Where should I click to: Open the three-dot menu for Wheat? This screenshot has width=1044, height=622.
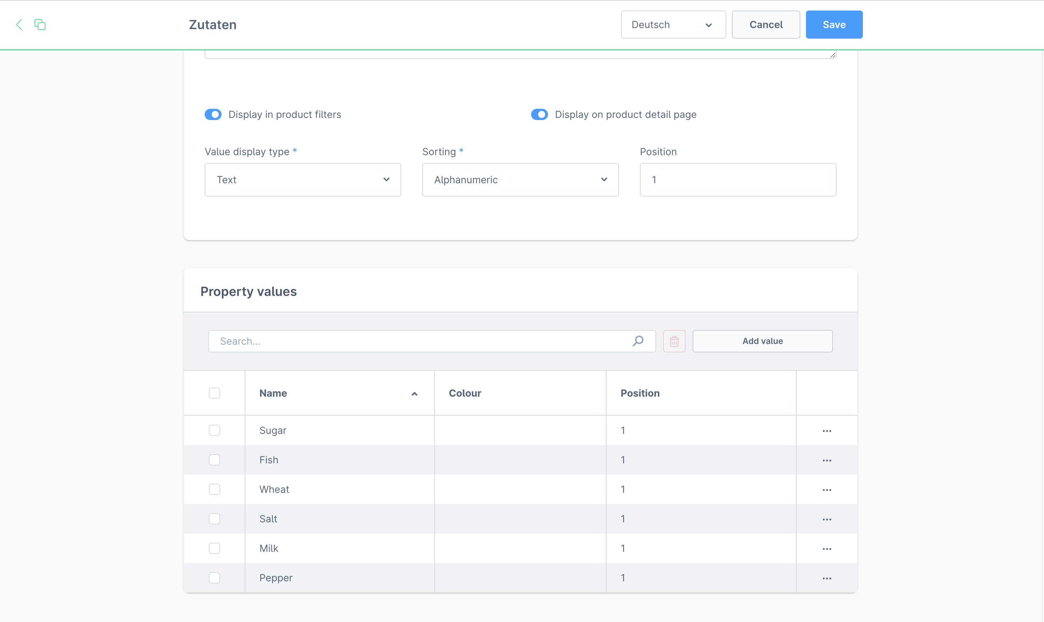826,490
